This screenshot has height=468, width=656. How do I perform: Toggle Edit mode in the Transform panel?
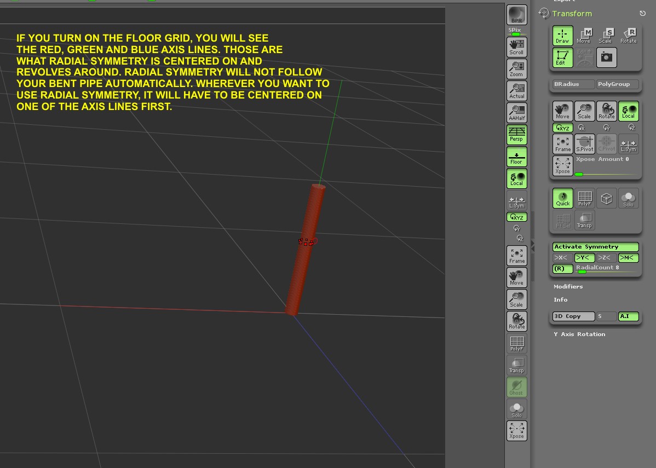(562, 57)
